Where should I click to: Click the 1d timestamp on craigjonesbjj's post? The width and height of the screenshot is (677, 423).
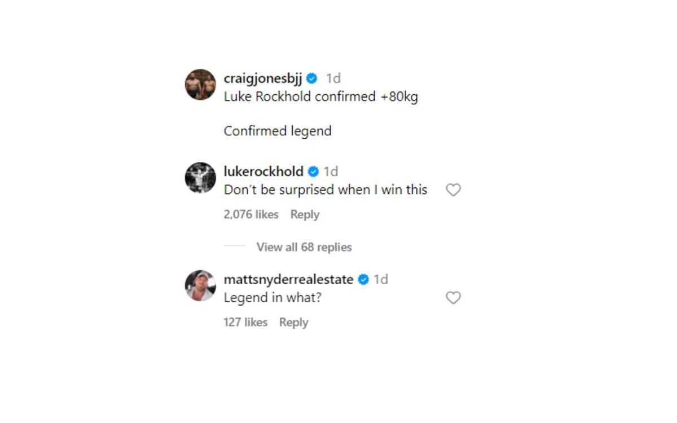click(333, 78)
